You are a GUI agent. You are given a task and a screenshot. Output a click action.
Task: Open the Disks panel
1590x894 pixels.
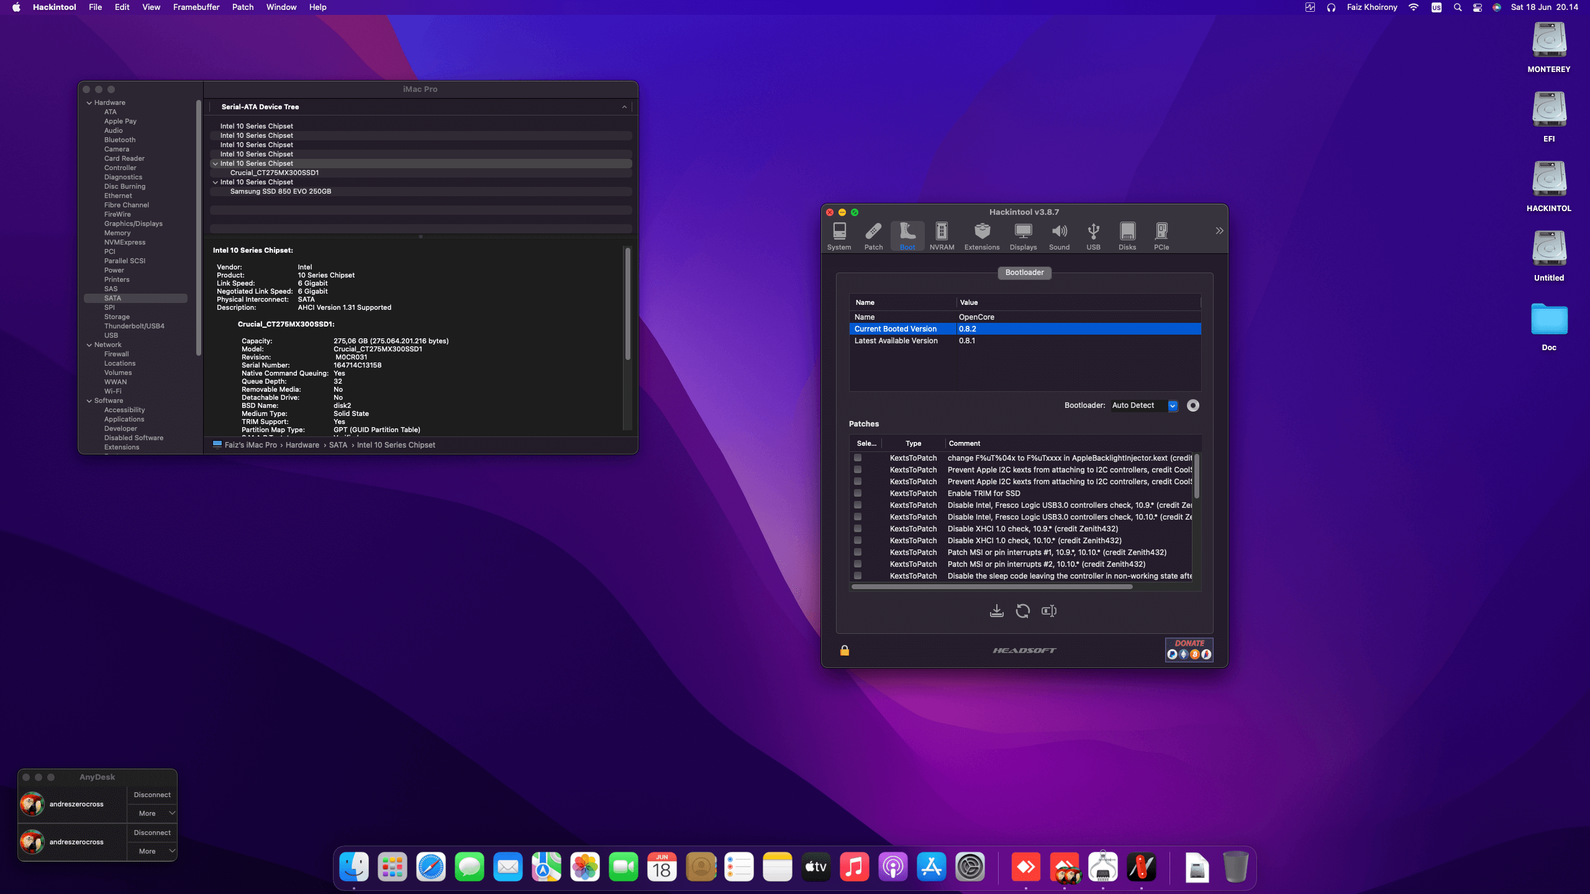coord(1127,236)
